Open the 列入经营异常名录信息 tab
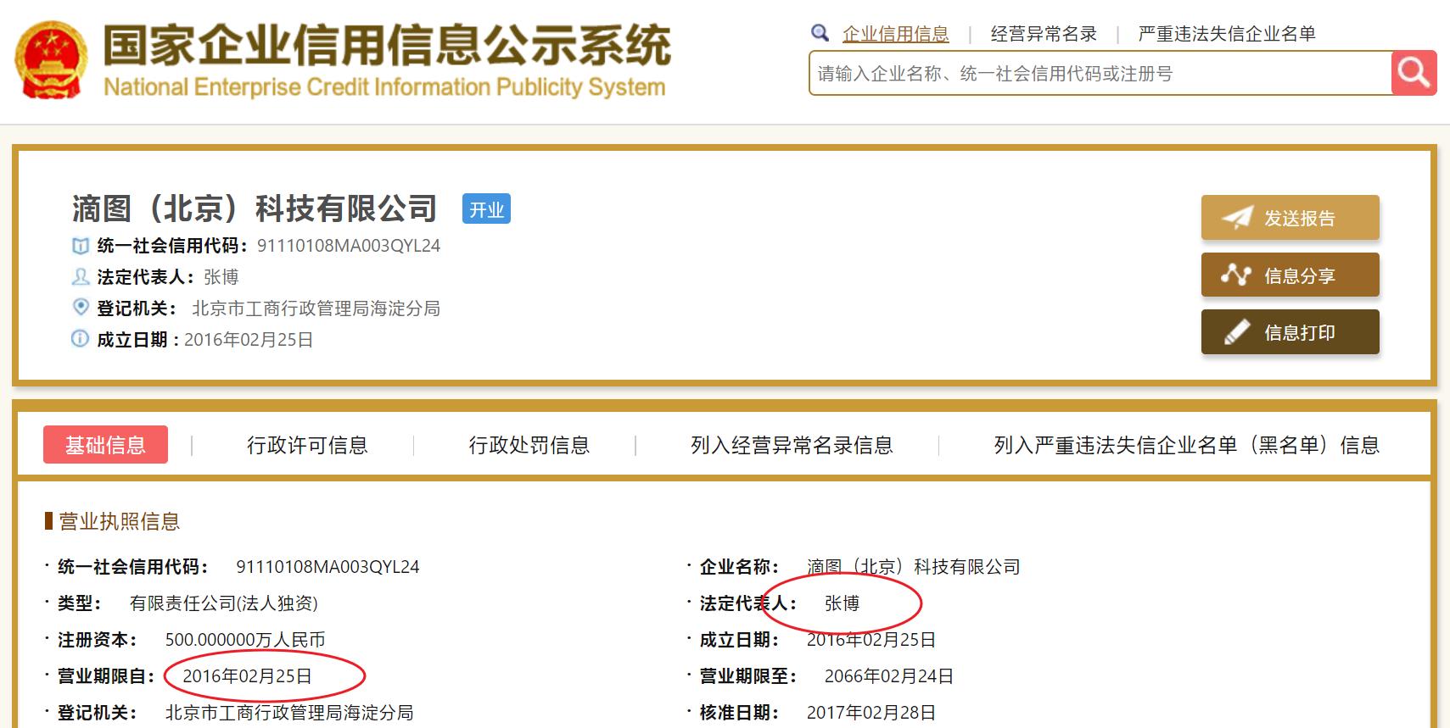 pyautogui.click(x=792, y=445)
